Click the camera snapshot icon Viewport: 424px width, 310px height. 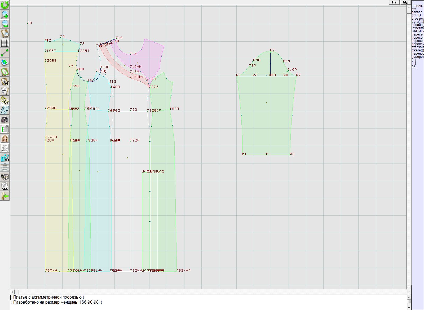pyautogui.click(x=5, y=120)
